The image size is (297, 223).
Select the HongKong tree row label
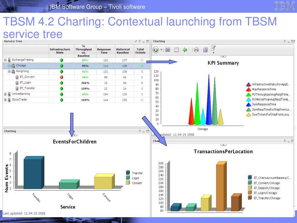point(22,71)
